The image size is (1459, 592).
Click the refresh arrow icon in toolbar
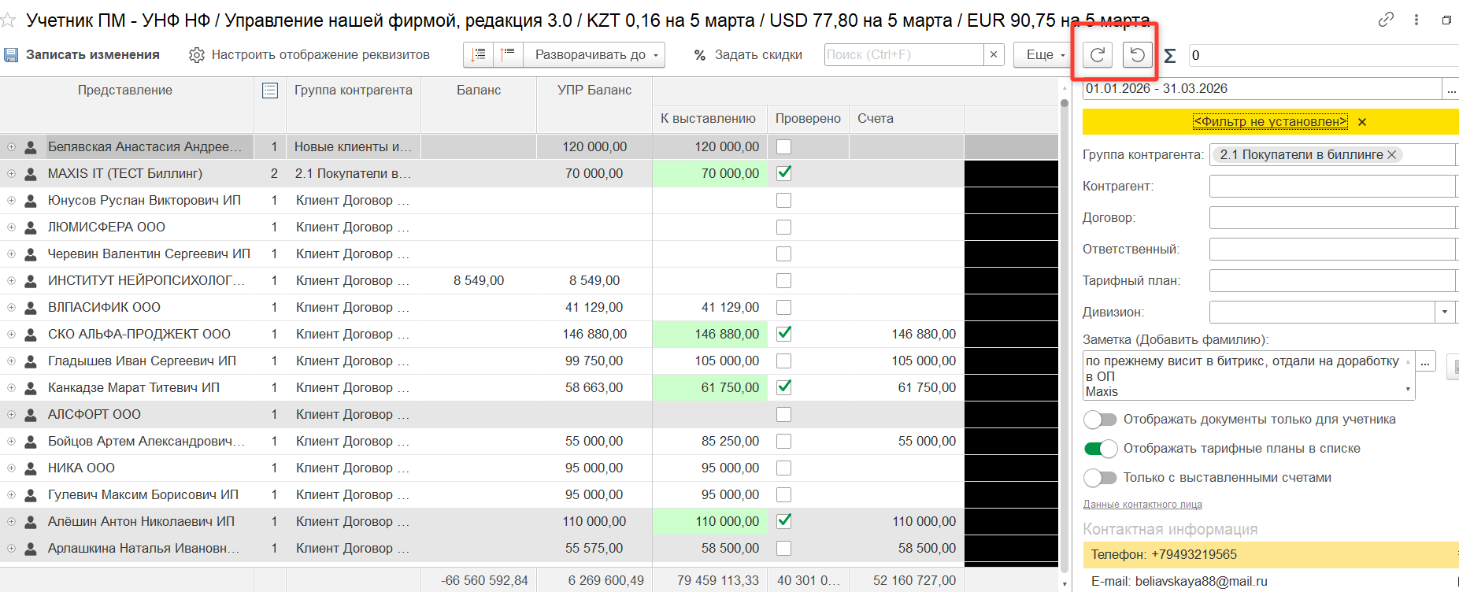click(1097, 55)
